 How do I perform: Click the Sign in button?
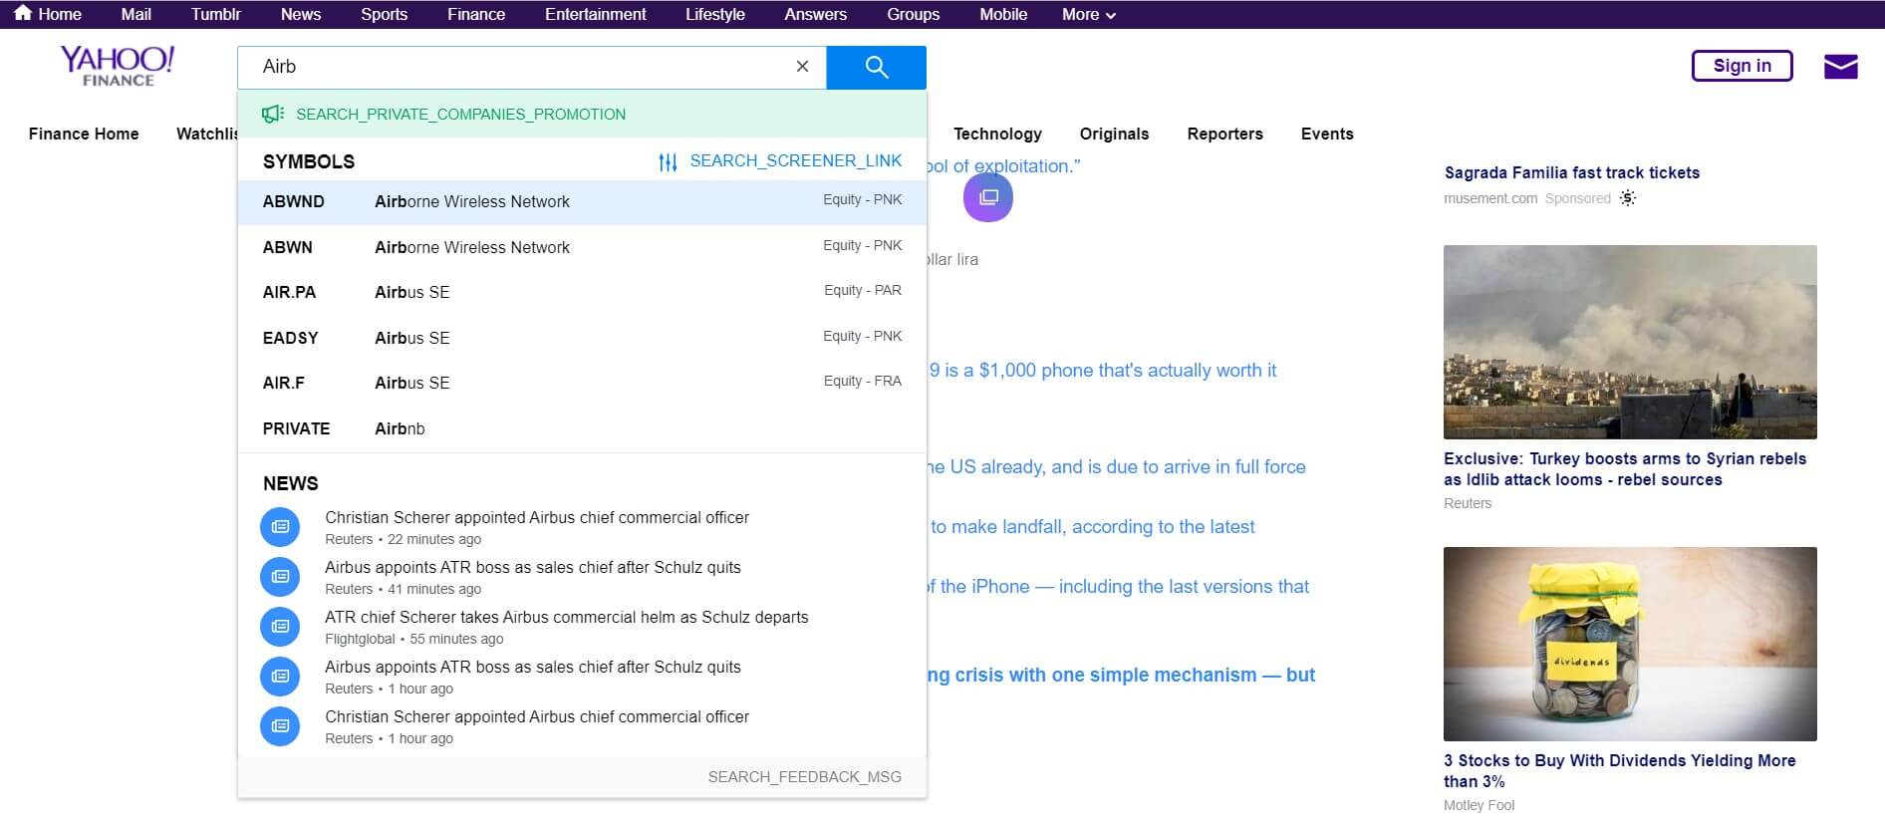tap(1742, 66)
